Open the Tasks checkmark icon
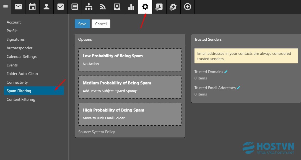This screenshot has height=160, width=301. point(61,7)
